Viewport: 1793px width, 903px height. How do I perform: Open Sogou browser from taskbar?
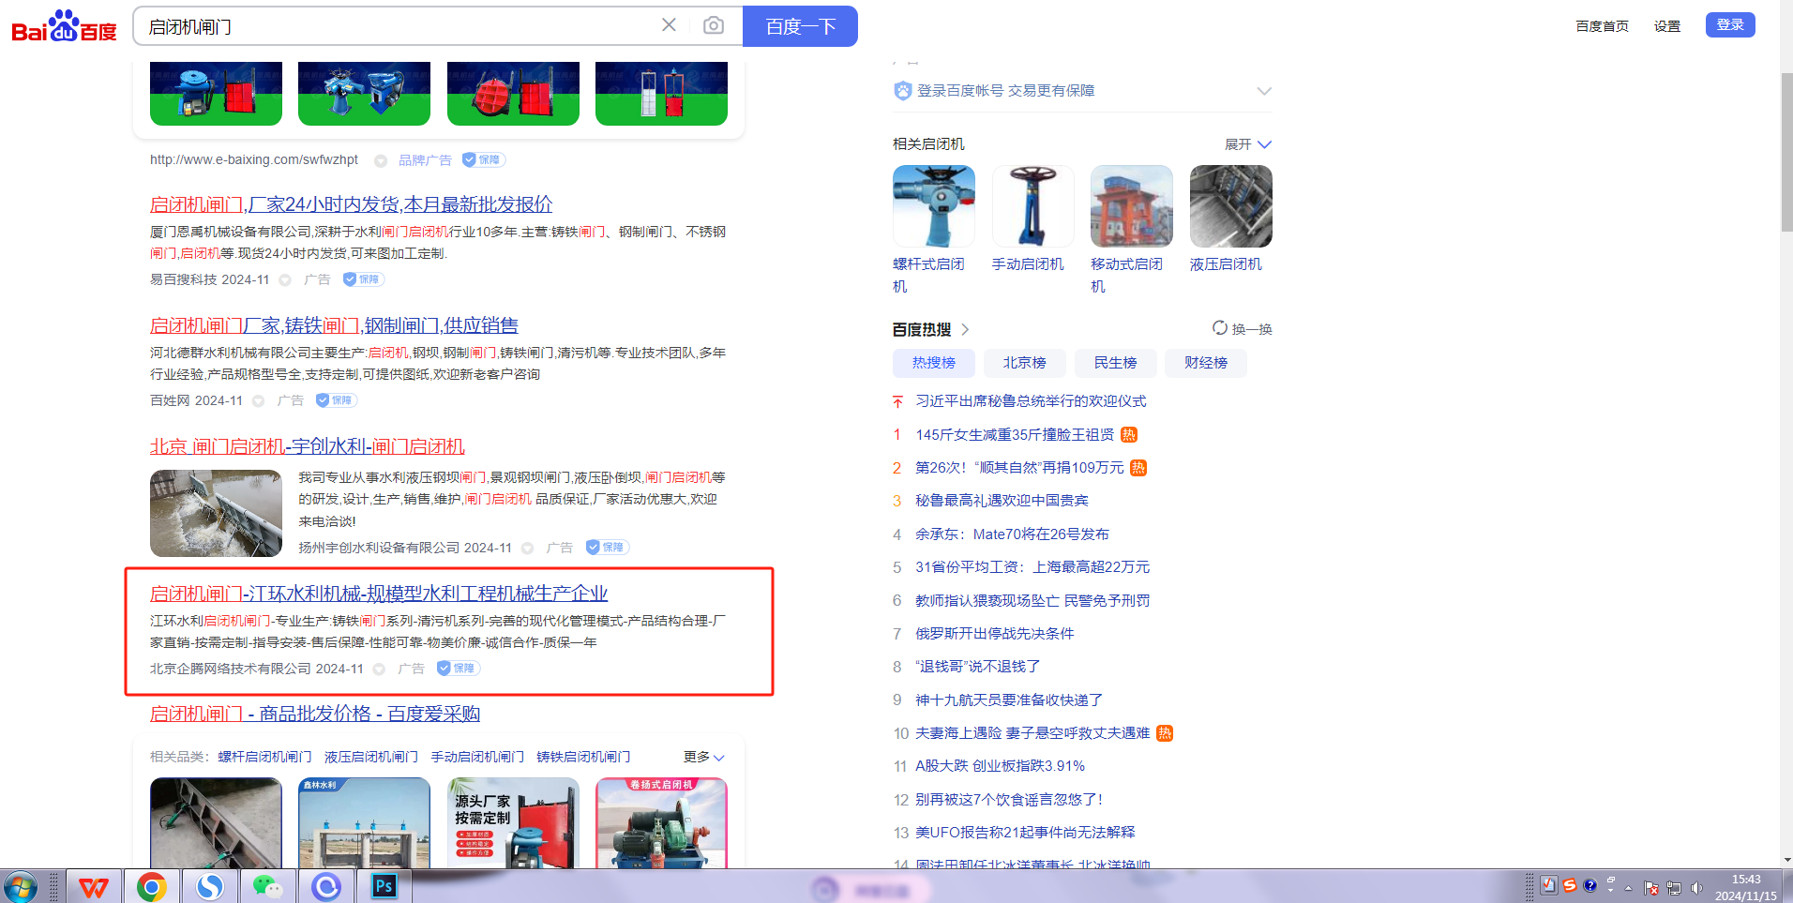tap(209, 886)
